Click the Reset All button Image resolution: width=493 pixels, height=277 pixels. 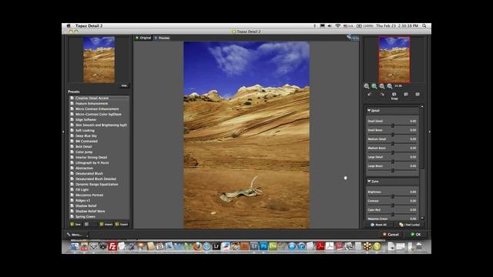pyautogui.click(x=378, y=225)
